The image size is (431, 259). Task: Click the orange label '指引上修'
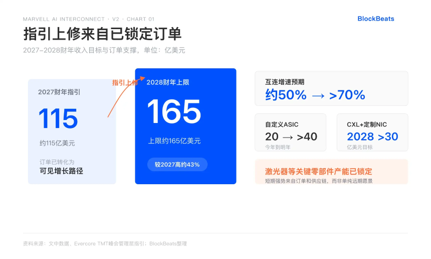[x=125, y=83]
